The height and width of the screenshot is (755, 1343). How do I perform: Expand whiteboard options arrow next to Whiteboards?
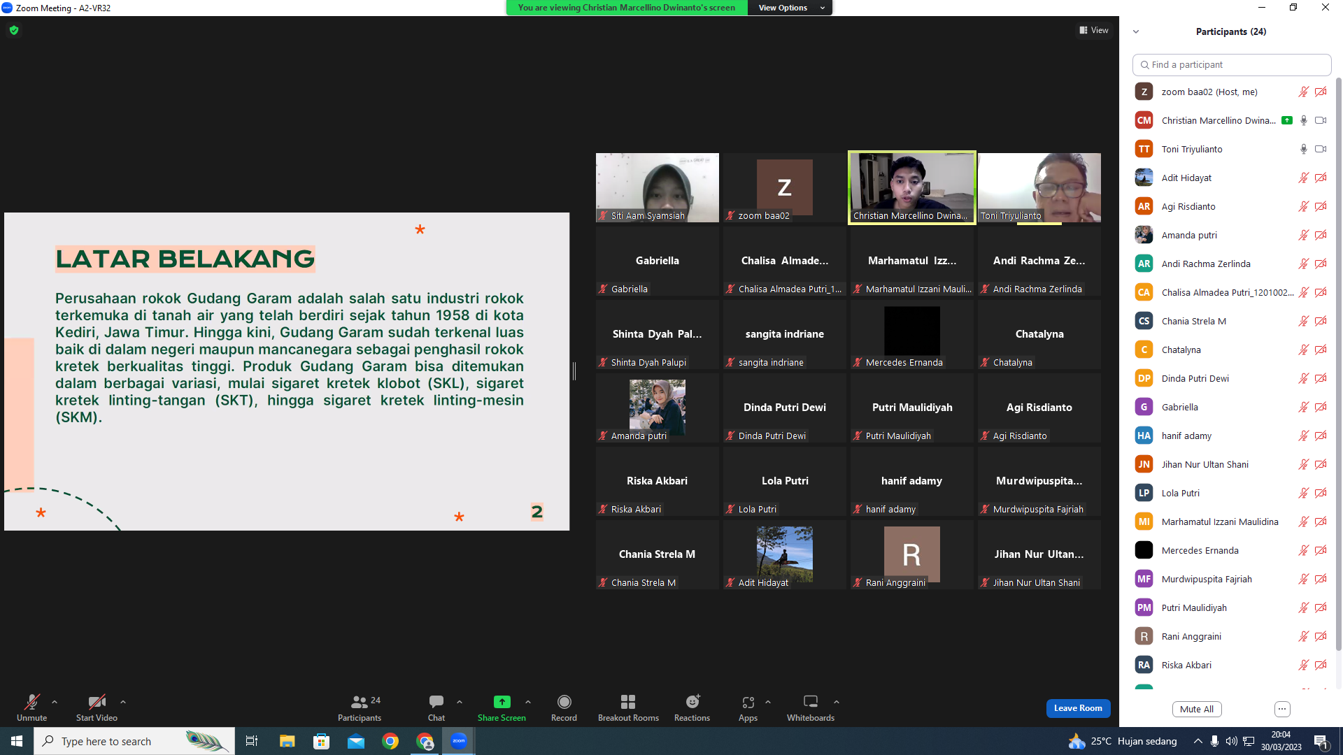(x=837, y=702)
